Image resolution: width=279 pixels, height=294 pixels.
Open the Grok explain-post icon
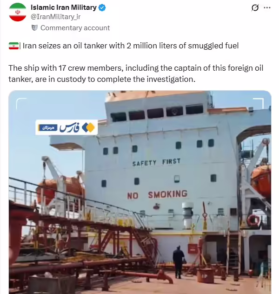(x=255, y=8)
